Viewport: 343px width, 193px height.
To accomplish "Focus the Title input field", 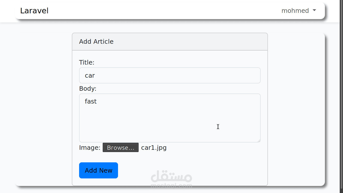I will pos(170,75).
